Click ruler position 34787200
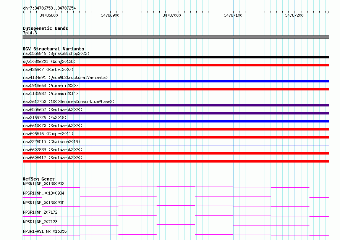Screen dimensions: 340x240 294,15
